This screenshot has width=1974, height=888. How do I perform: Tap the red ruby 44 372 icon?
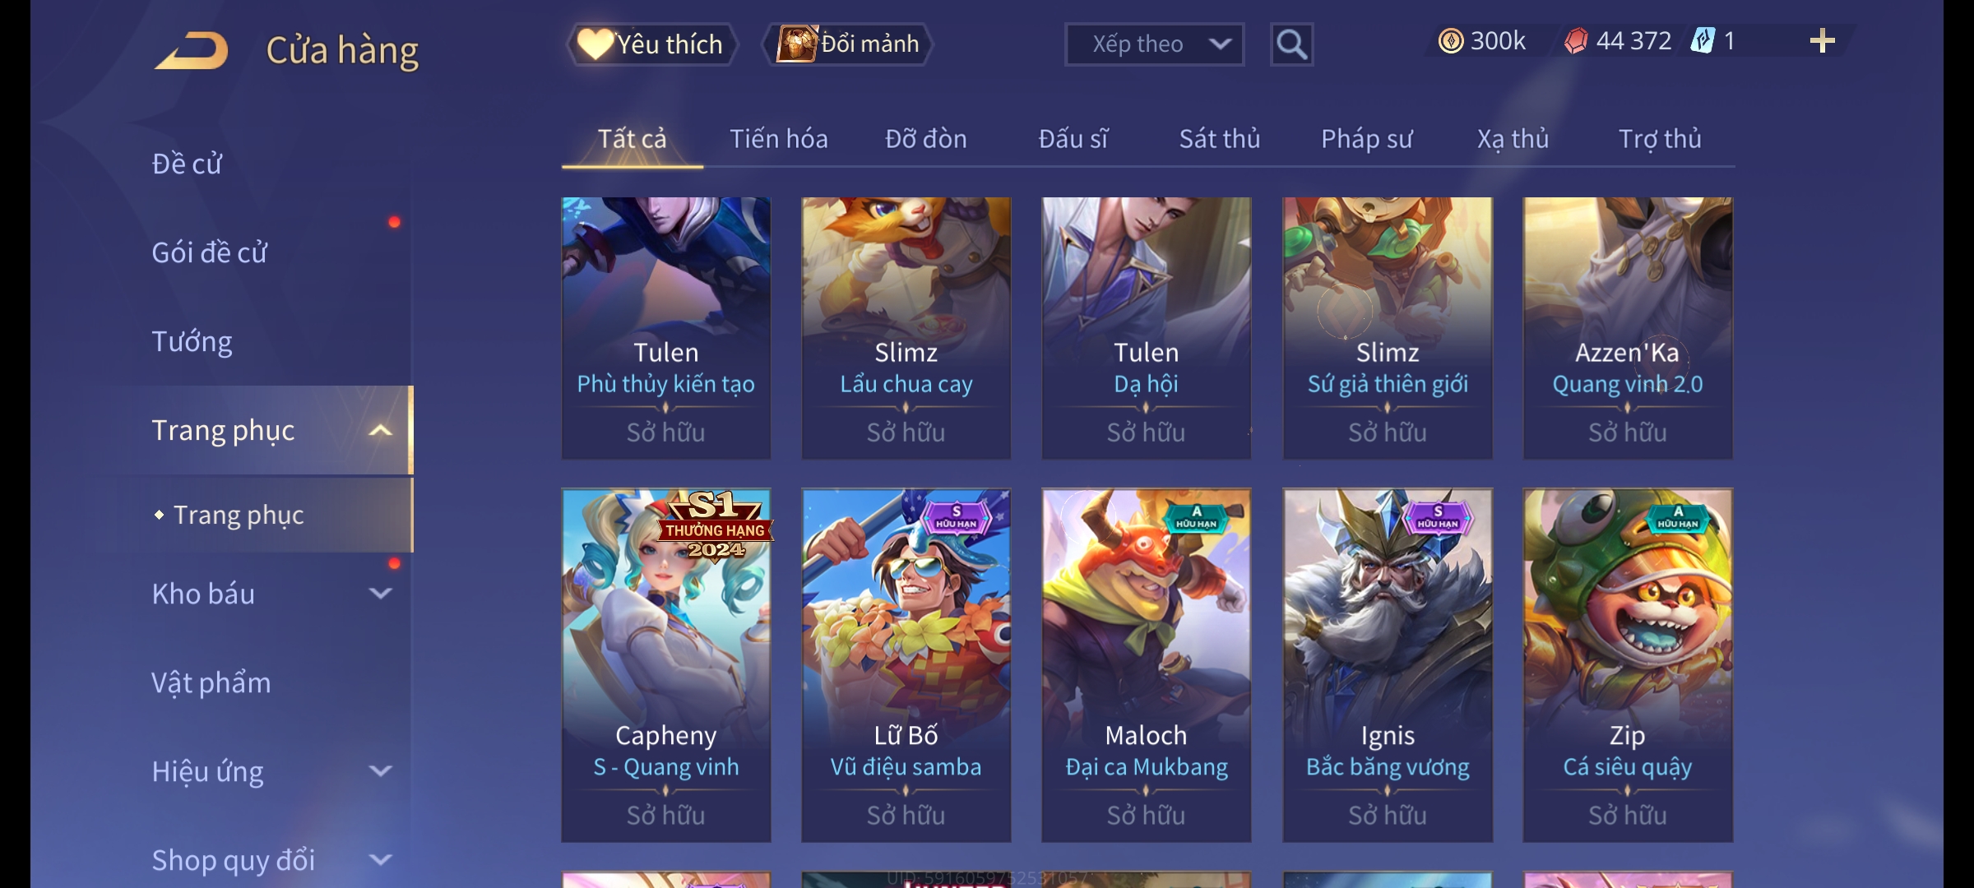pos(1576,41)
